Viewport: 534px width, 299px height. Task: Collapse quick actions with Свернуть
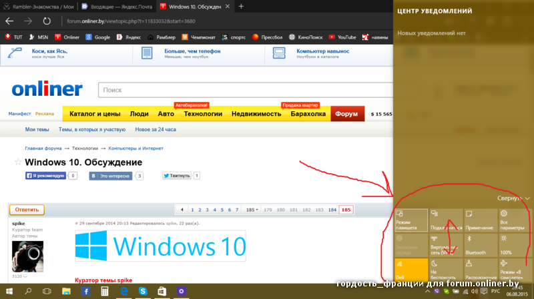click(513, 198)
